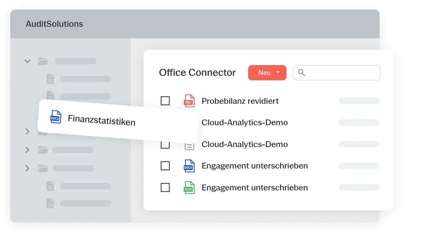The height and width of the screenshot is (250, 444).
Task: Open the Probebilanz revidiert file name
Action: [x=240, y=101]
